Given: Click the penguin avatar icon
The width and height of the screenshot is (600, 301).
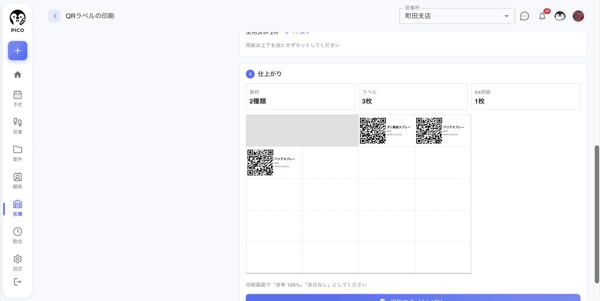Looking at the screenshot, I should click(x=560, y=16).
